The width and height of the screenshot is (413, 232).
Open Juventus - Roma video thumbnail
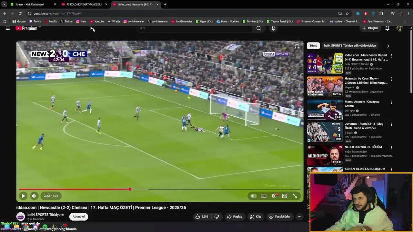(x=325, y=132)
